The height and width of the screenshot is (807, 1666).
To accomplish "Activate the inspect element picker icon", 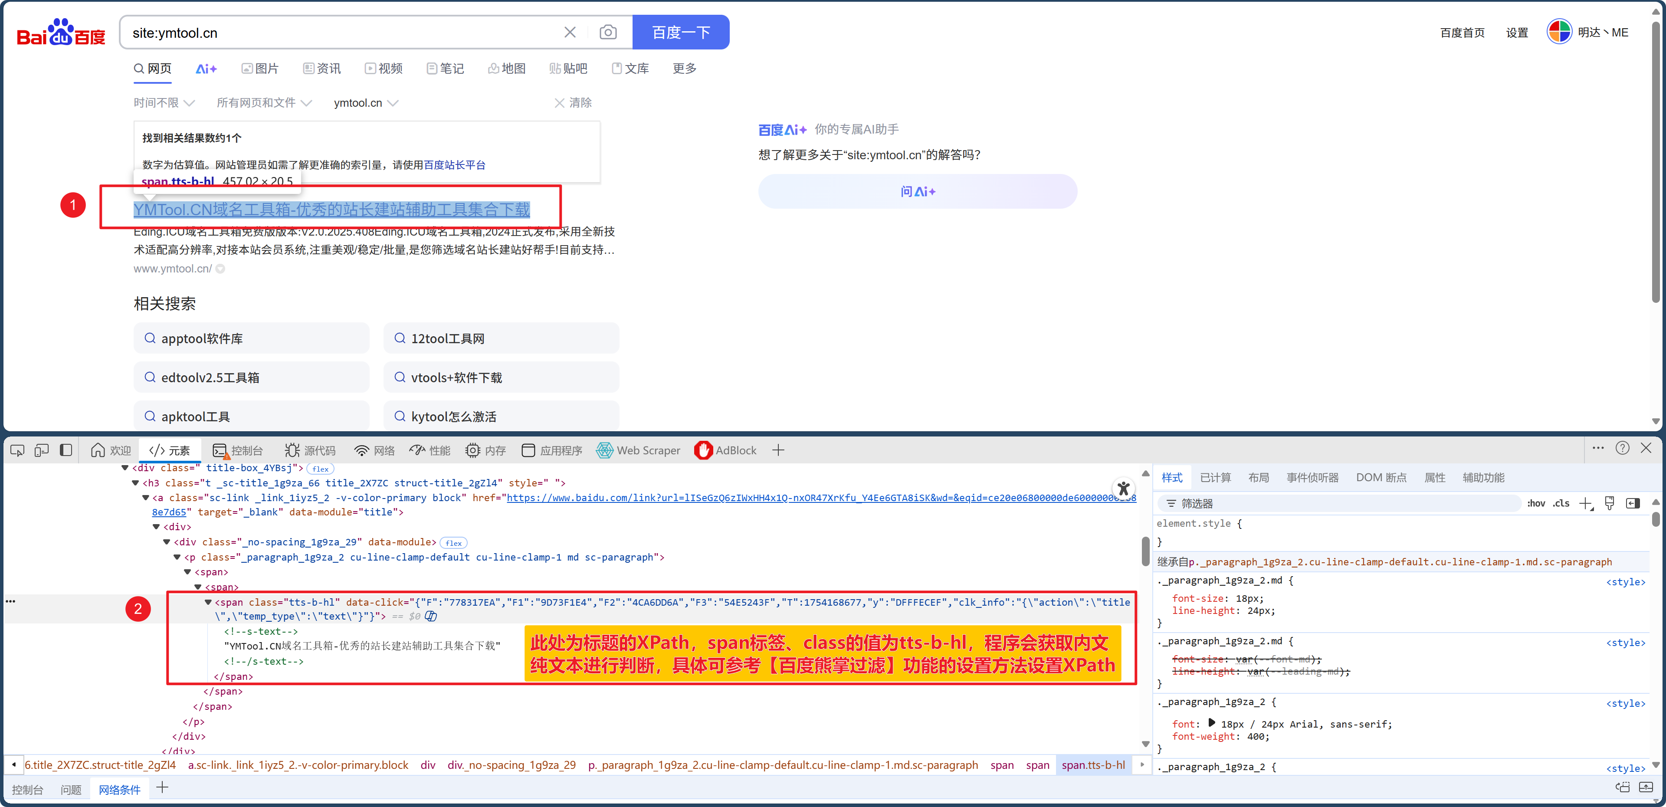I will coord(17,450).
